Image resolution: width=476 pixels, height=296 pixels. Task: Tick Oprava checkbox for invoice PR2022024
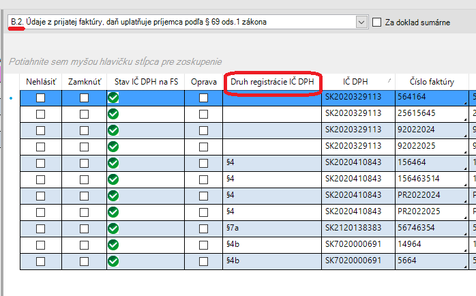tap(203, 196)
